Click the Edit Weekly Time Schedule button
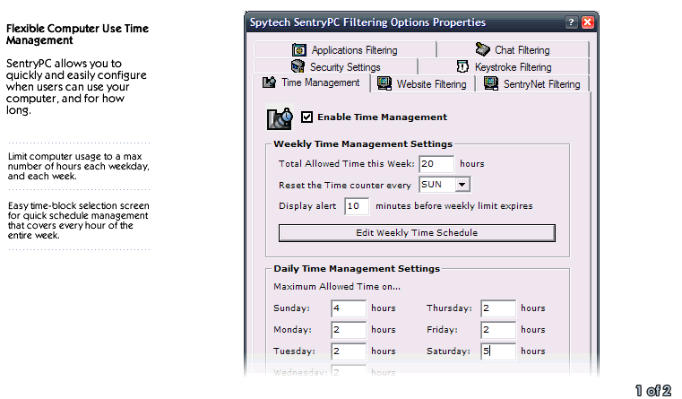 click(x=417, y=233)
